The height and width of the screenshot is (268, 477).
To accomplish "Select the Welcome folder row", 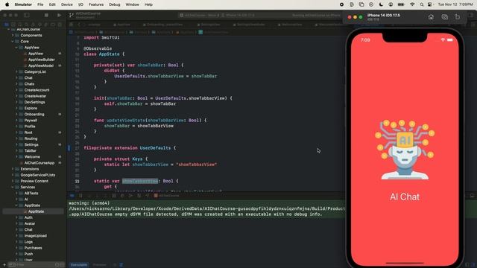I will [33, 157].
